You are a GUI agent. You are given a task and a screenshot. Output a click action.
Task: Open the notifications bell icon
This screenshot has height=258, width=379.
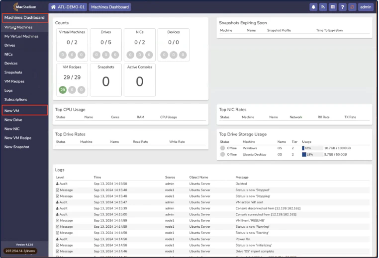[x=314, y=7]
